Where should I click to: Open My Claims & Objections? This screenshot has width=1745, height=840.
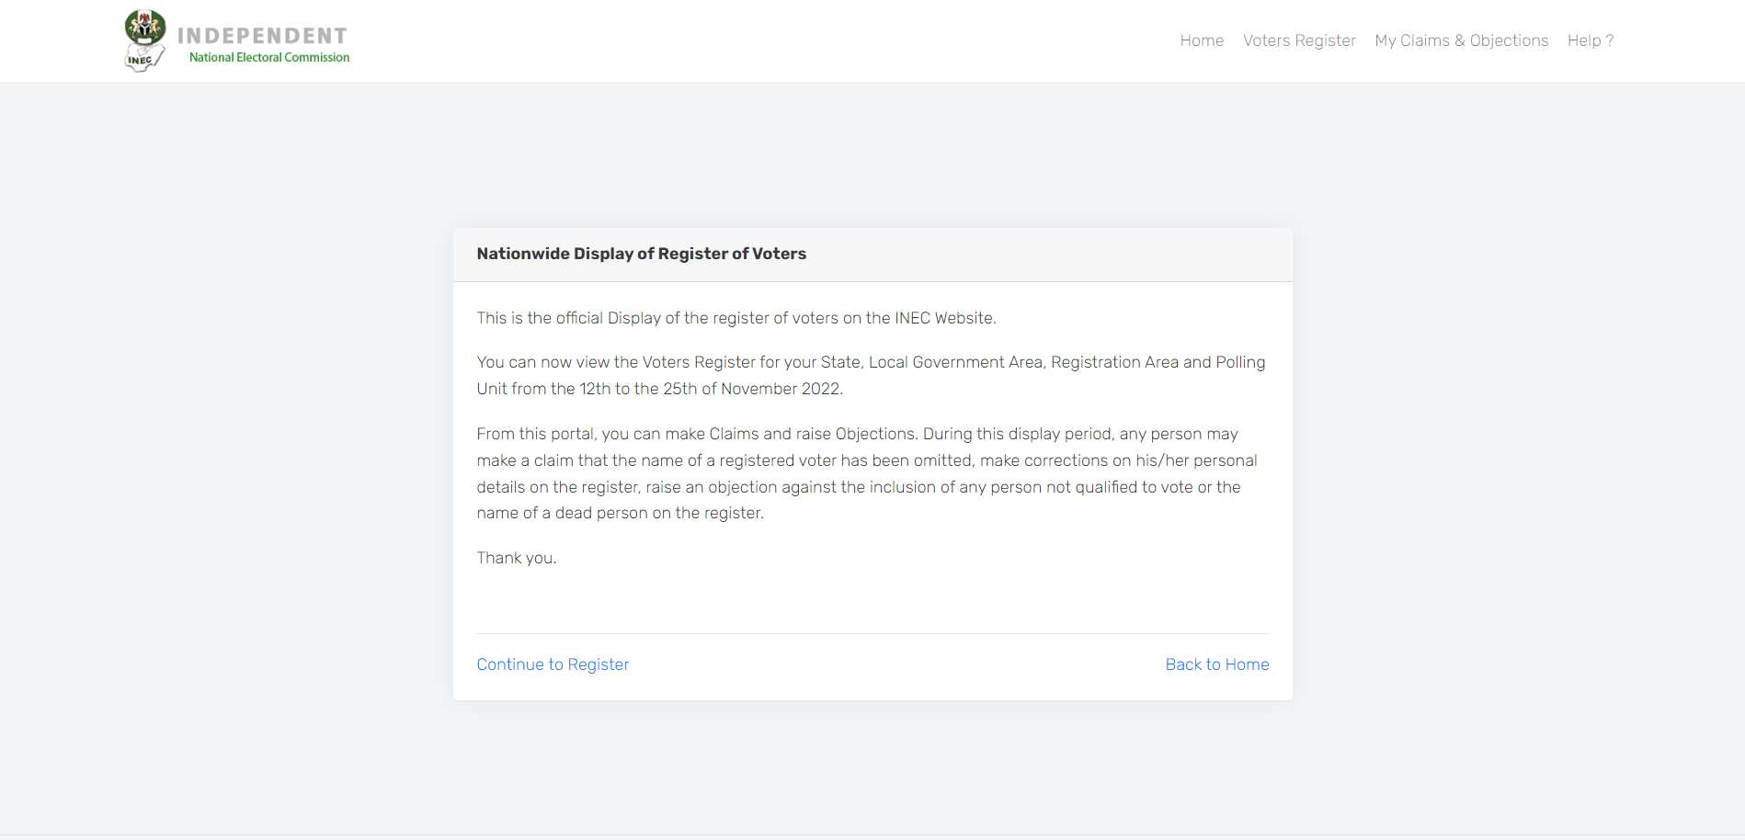click(1461, 40)
